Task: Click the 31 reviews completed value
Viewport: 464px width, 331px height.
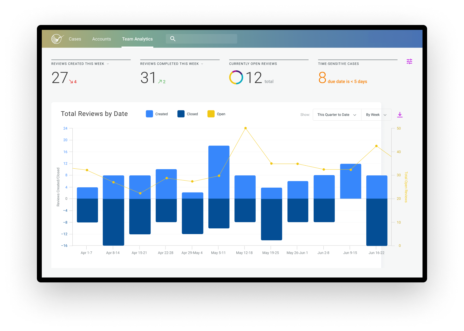Action: click(x=148, y=78)
